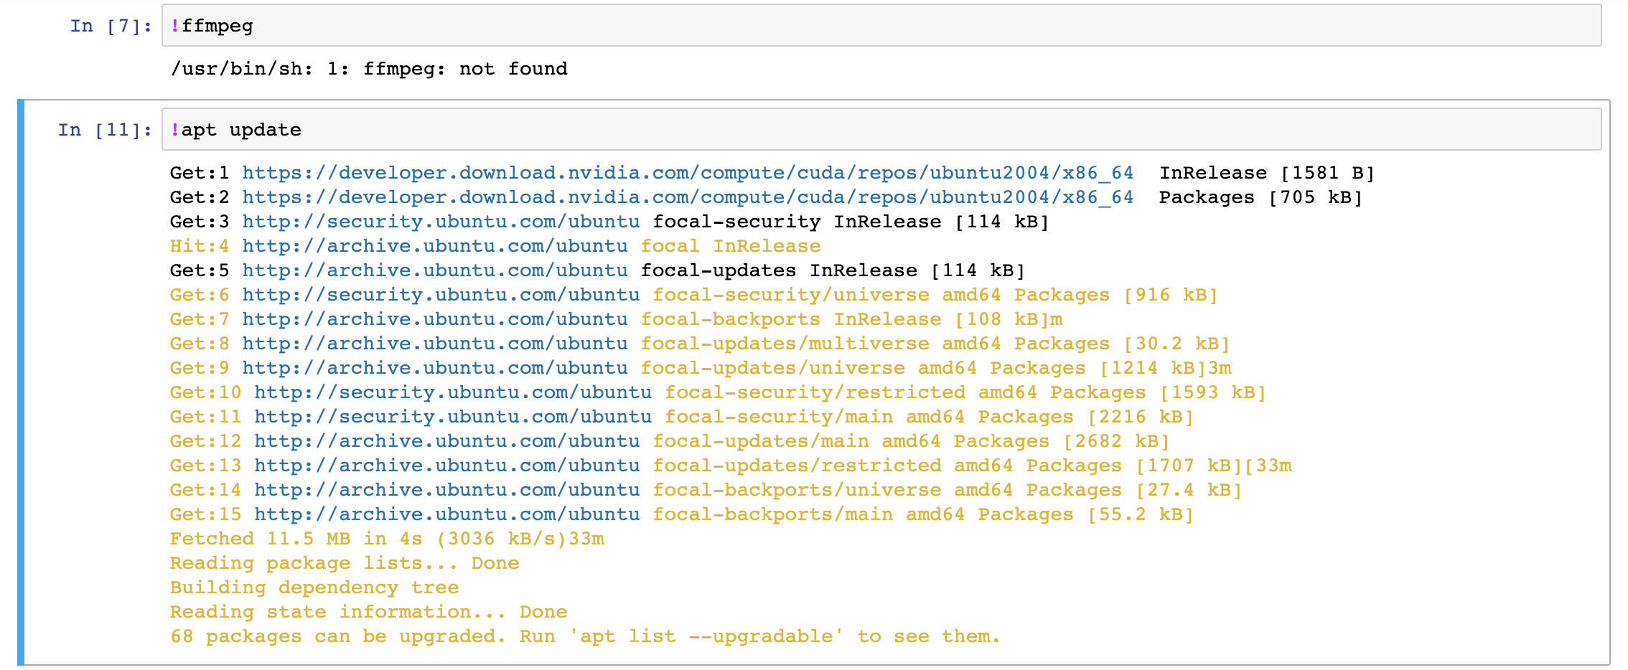Click 'focal-backports/universe amd64 Packages [27.4 kB]' text
Screen dimensions: 1628x670
pyautogui.click(x=948, y=490)
